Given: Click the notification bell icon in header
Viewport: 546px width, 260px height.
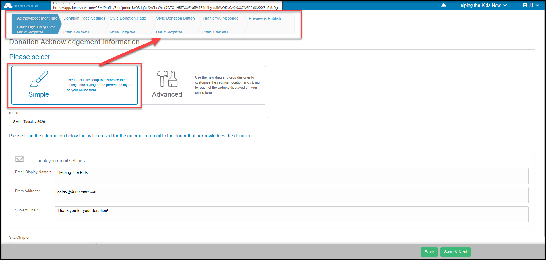Looking at the screenshot, I should (x=444, y=5).
